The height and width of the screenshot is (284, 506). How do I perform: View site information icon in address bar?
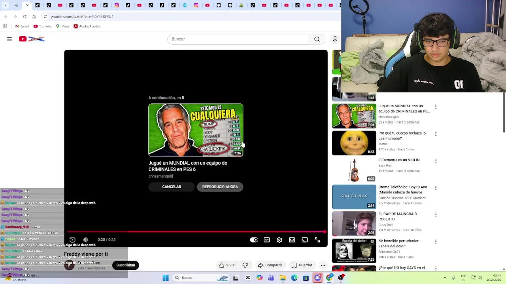45,17
